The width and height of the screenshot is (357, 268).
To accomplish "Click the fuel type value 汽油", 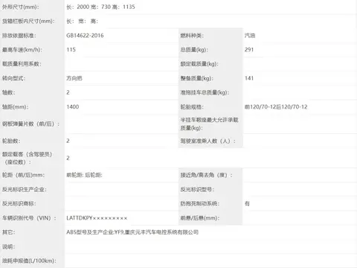I will (x=250, y=36).
